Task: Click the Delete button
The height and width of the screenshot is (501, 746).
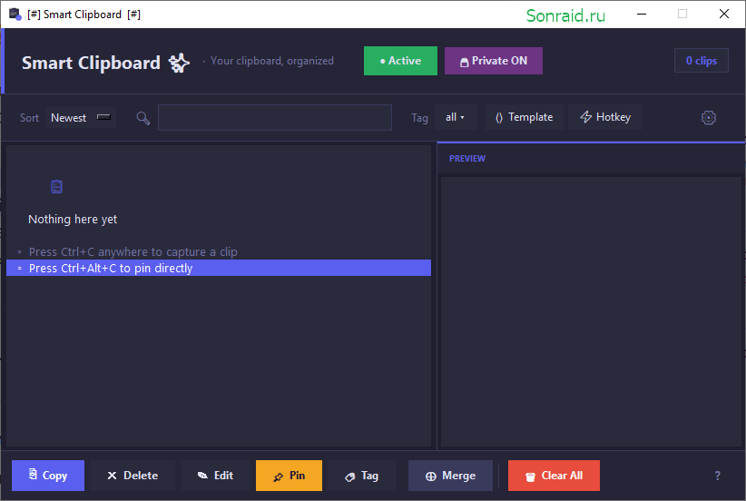Action: [133, 476]
